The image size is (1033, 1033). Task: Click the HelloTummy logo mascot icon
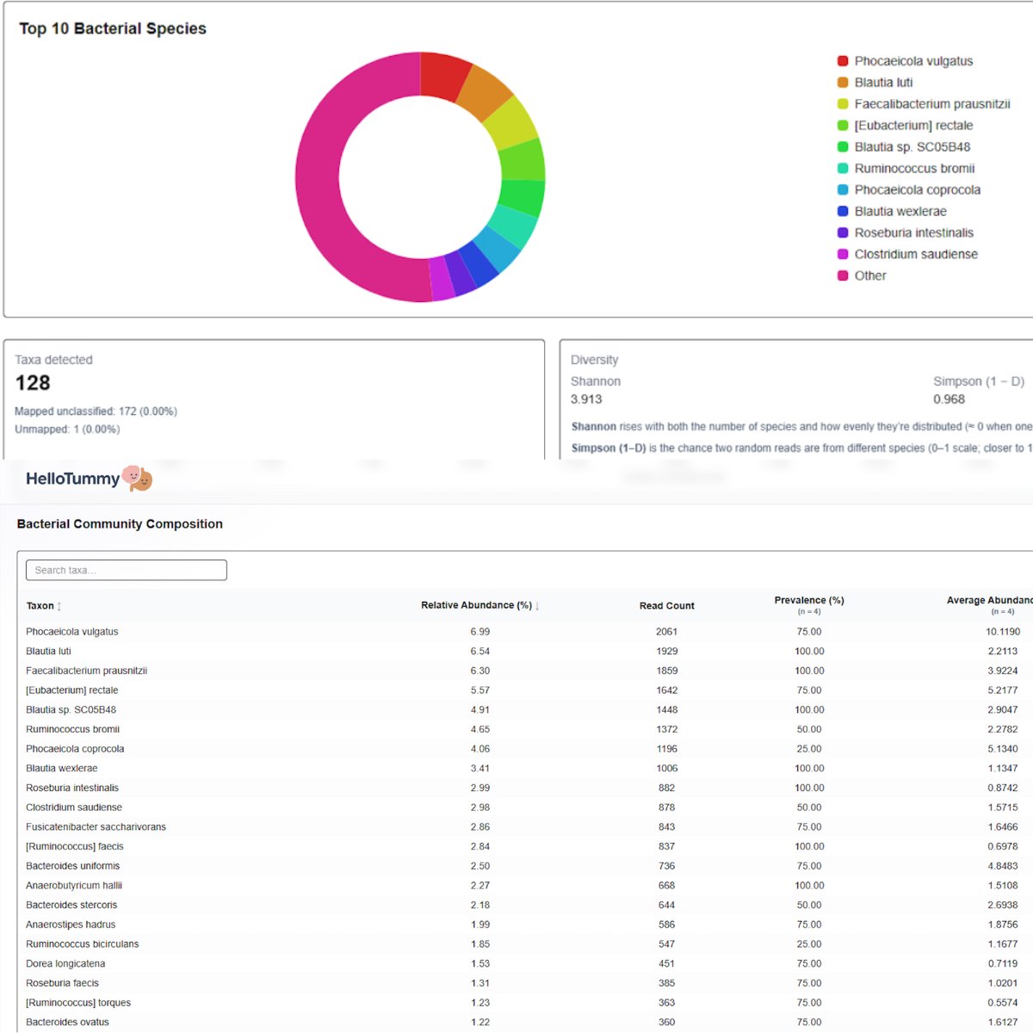pos(137,479)
